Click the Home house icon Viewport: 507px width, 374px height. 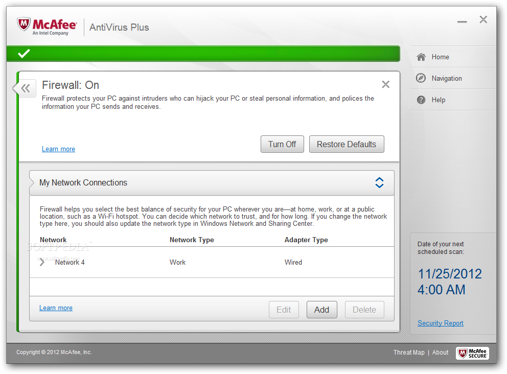[x=421, y=57]
